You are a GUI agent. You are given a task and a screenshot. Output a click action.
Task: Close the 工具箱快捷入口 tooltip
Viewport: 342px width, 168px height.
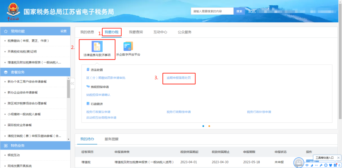pyautogui.click(x=338, y=157)
